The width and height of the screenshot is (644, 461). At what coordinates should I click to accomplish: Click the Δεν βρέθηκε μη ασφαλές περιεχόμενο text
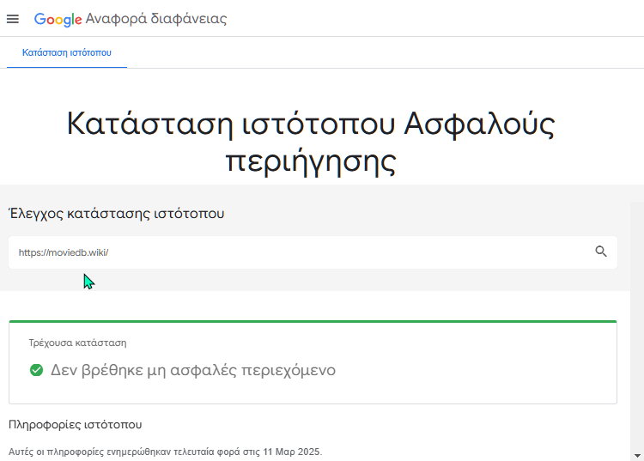click(x=193, y=370)
